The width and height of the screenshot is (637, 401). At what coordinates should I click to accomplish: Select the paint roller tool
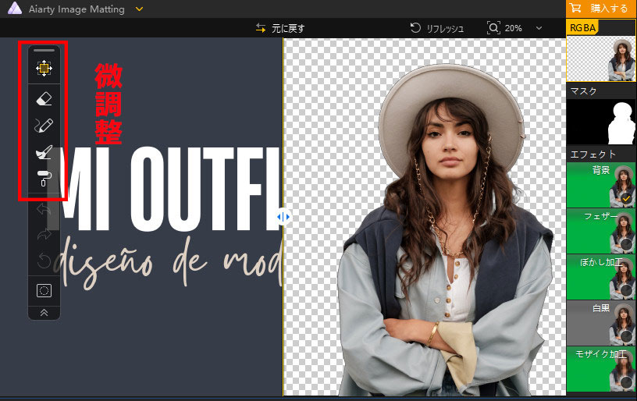[x=44, y=178]
